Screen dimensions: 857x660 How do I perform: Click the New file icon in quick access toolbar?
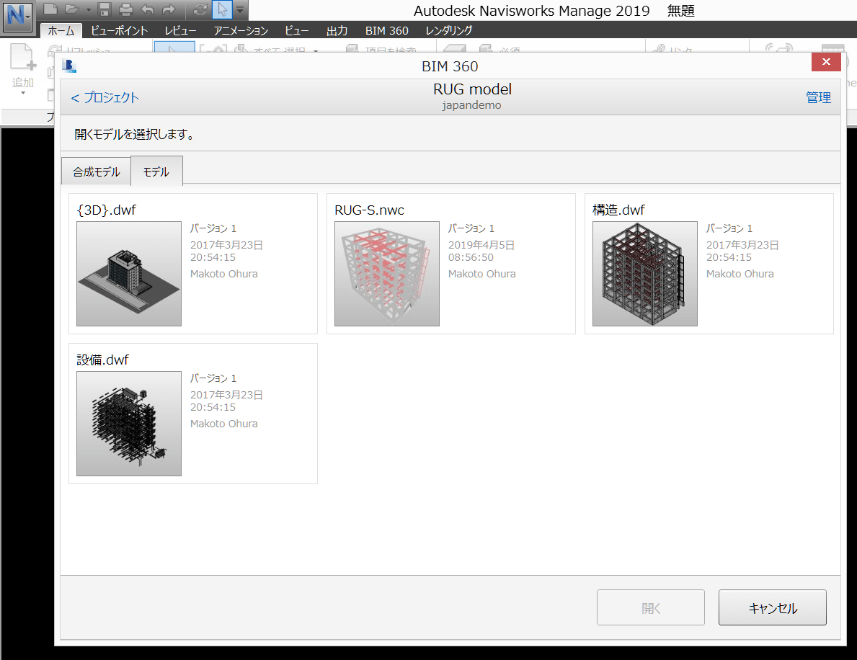(x=50, y=9)
